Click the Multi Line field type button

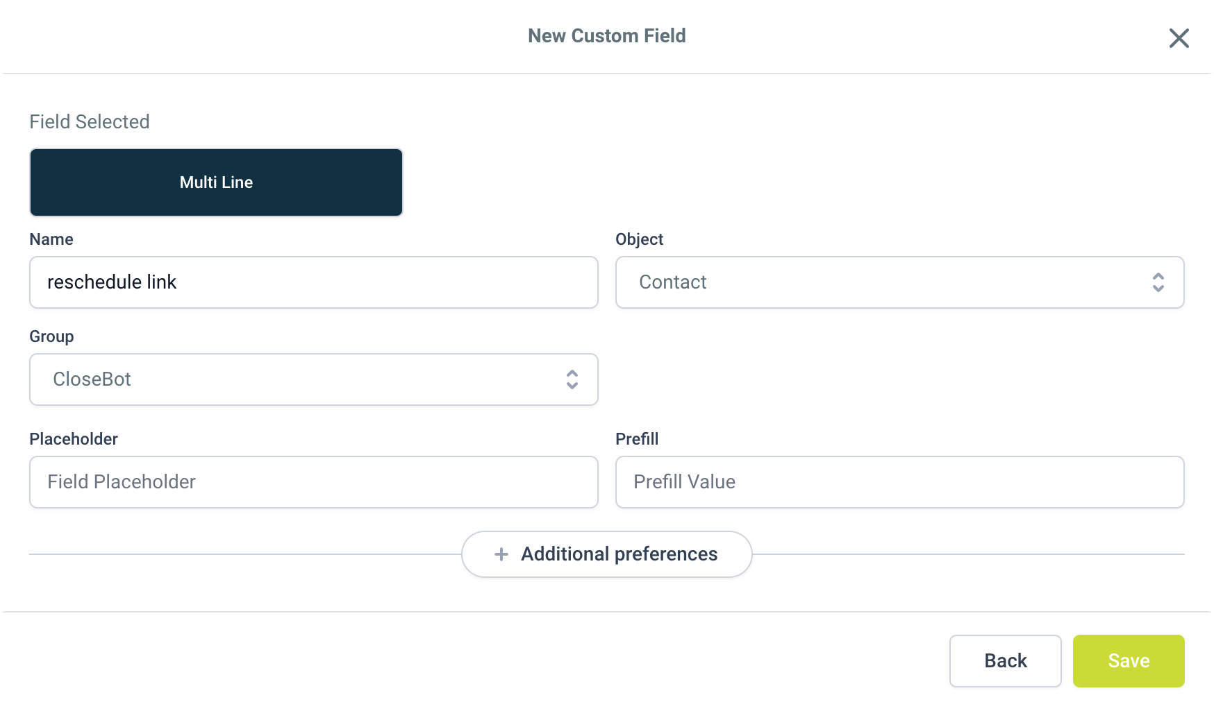point(216,182)
